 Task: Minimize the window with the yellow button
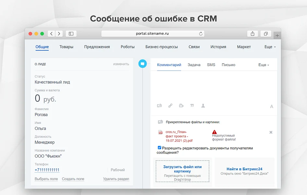36,34
